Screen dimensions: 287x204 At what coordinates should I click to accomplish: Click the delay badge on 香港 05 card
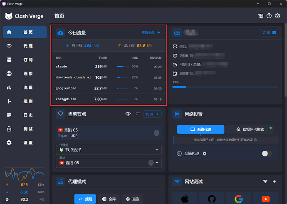(x=157, y=133)
